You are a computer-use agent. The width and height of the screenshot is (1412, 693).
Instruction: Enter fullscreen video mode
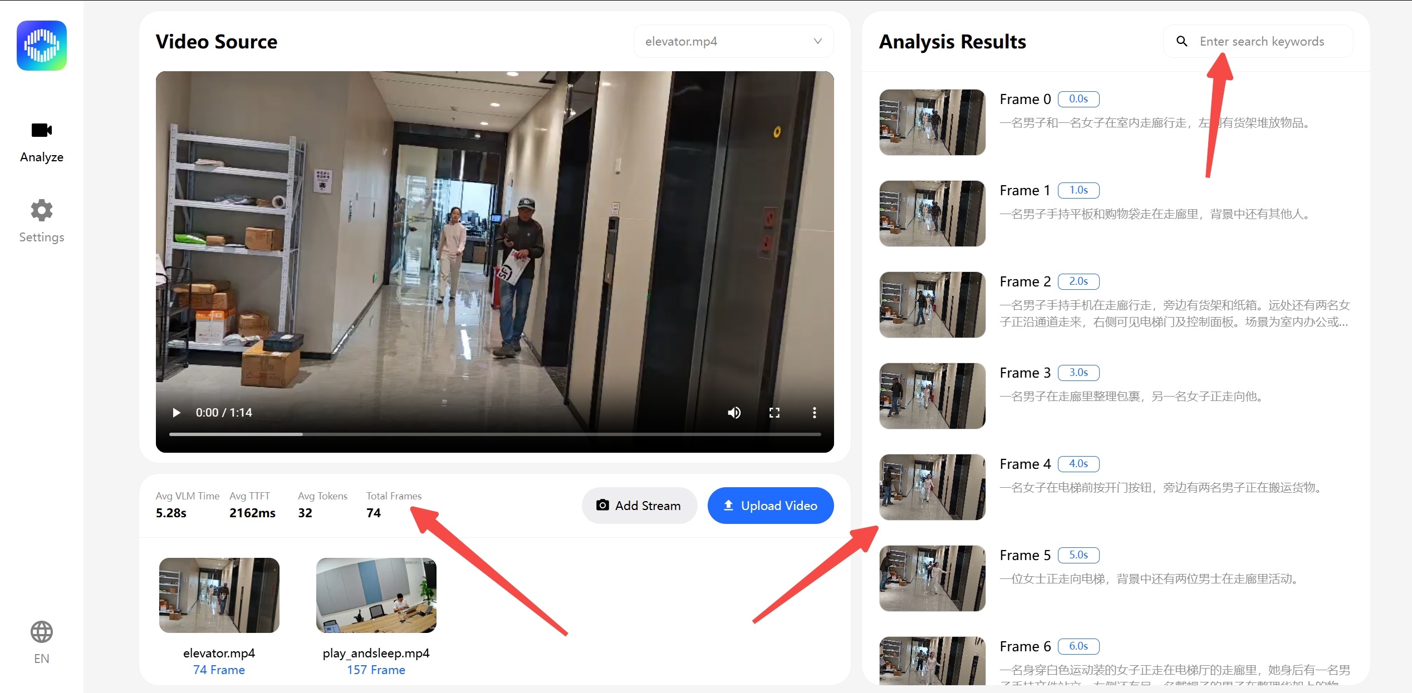click(774, 413)
